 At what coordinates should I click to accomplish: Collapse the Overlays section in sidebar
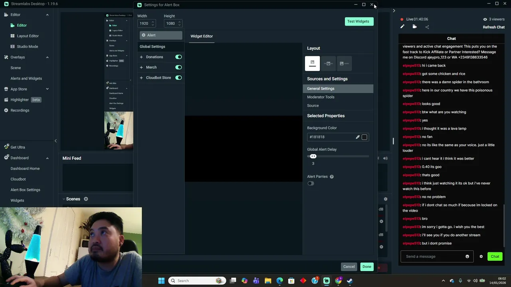click(x=47, y=57)
